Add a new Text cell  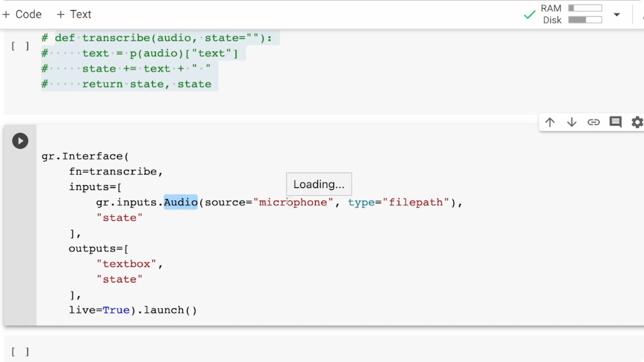pyautogui.click(x=74, y=14)
